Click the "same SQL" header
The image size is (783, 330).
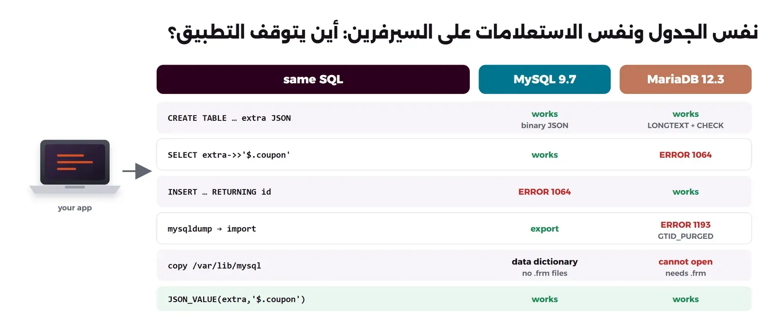click(x=313, y=79)
